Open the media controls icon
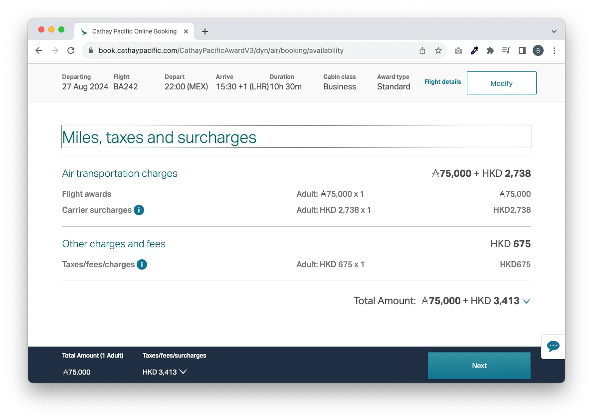 pyautogui.click(x=506, y=50)
